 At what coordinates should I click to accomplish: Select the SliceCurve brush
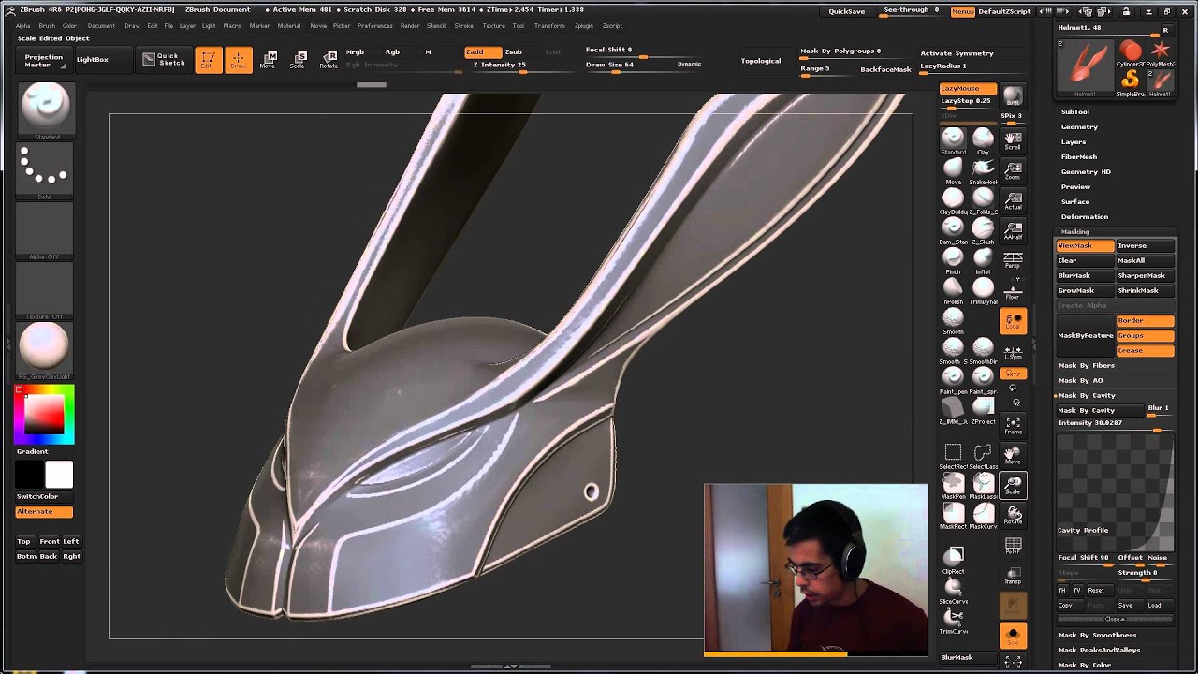pyautogui.click(x=953, y=590)
